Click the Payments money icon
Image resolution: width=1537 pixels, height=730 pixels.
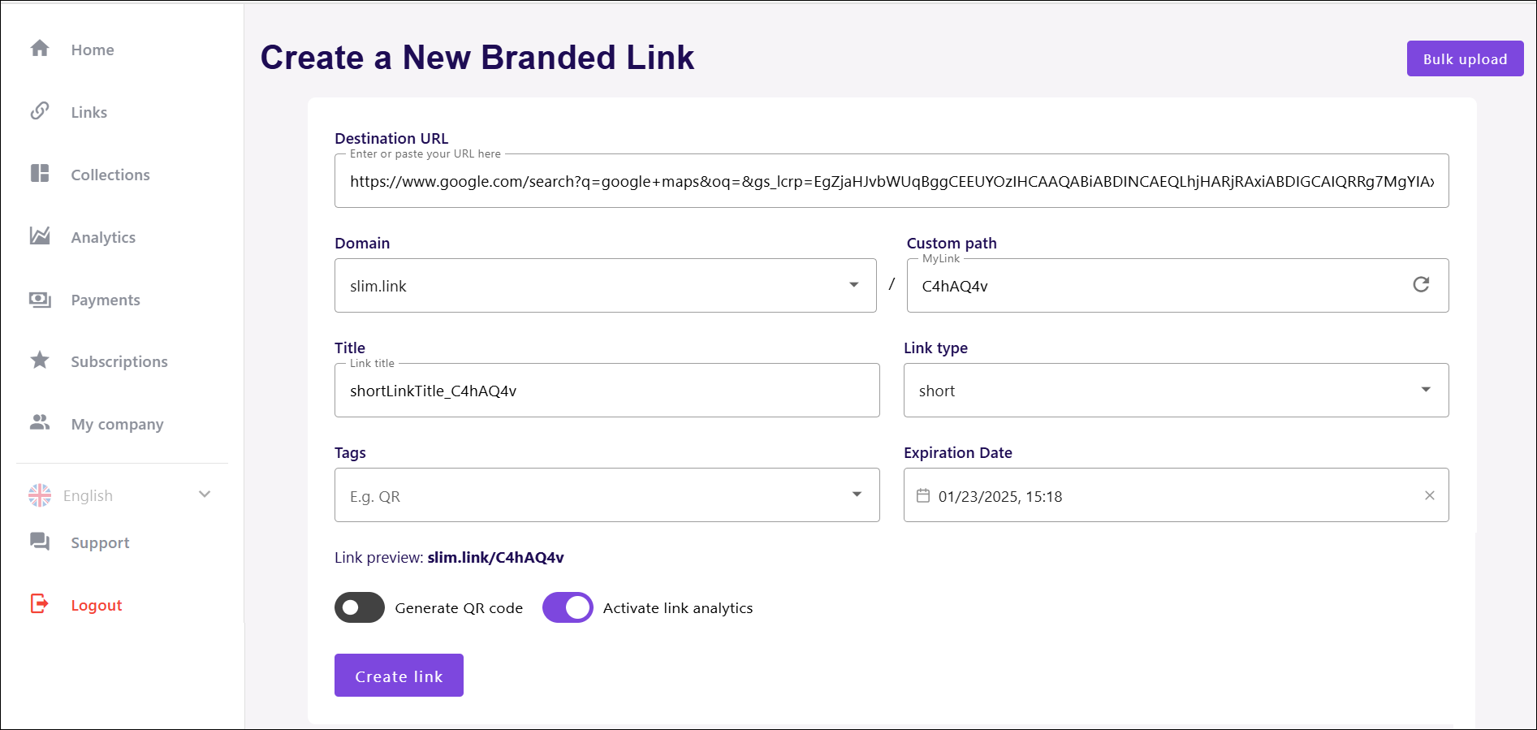(x=40, y=299)
